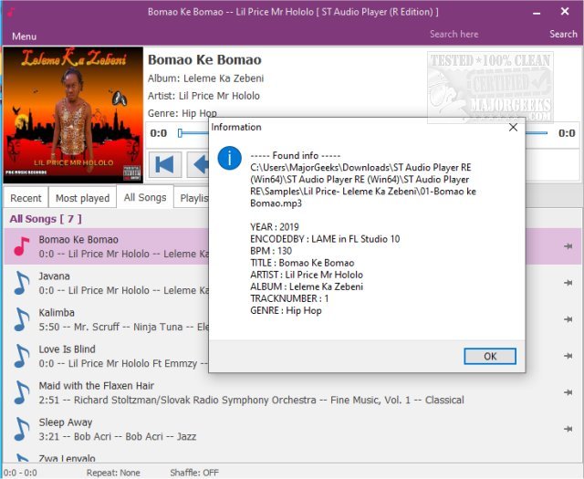This screenshot has height=479, width=584.
Task: Select the Bomao Ke Bomao song row title
Action: coord(78,239)
